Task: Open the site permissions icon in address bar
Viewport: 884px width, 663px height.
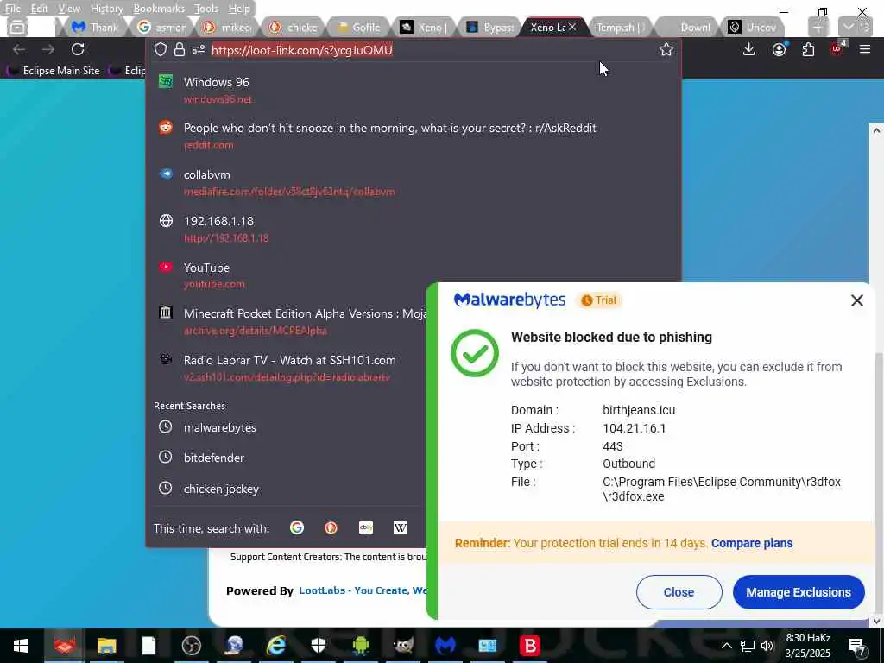Action: (199, 49)
